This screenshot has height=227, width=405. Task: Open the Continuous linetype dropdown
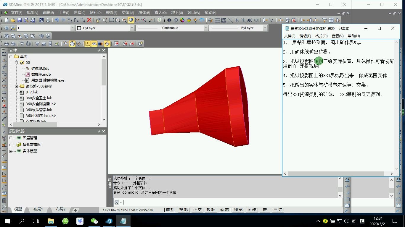(x=205, y=27)
